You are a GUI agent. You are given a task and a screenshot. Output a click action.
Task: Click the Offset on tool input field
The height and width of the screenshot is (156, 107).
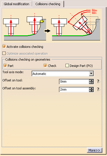74,82
